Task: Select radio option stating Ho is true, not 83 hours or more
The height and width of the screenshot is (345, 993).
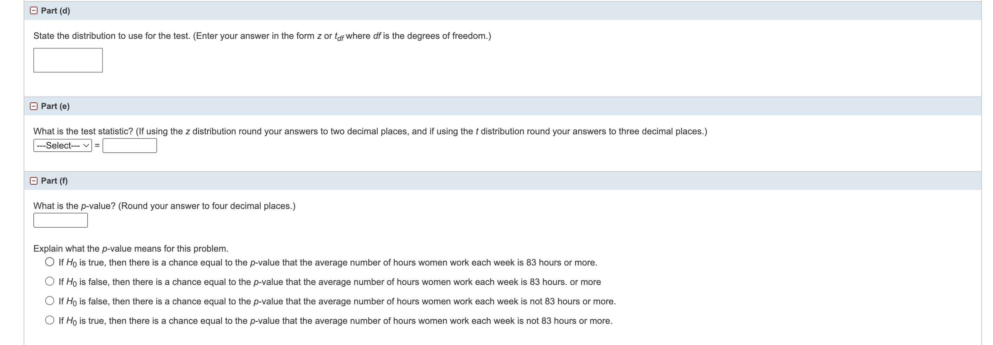Action: pyautogui.click(x=49, y=320)
